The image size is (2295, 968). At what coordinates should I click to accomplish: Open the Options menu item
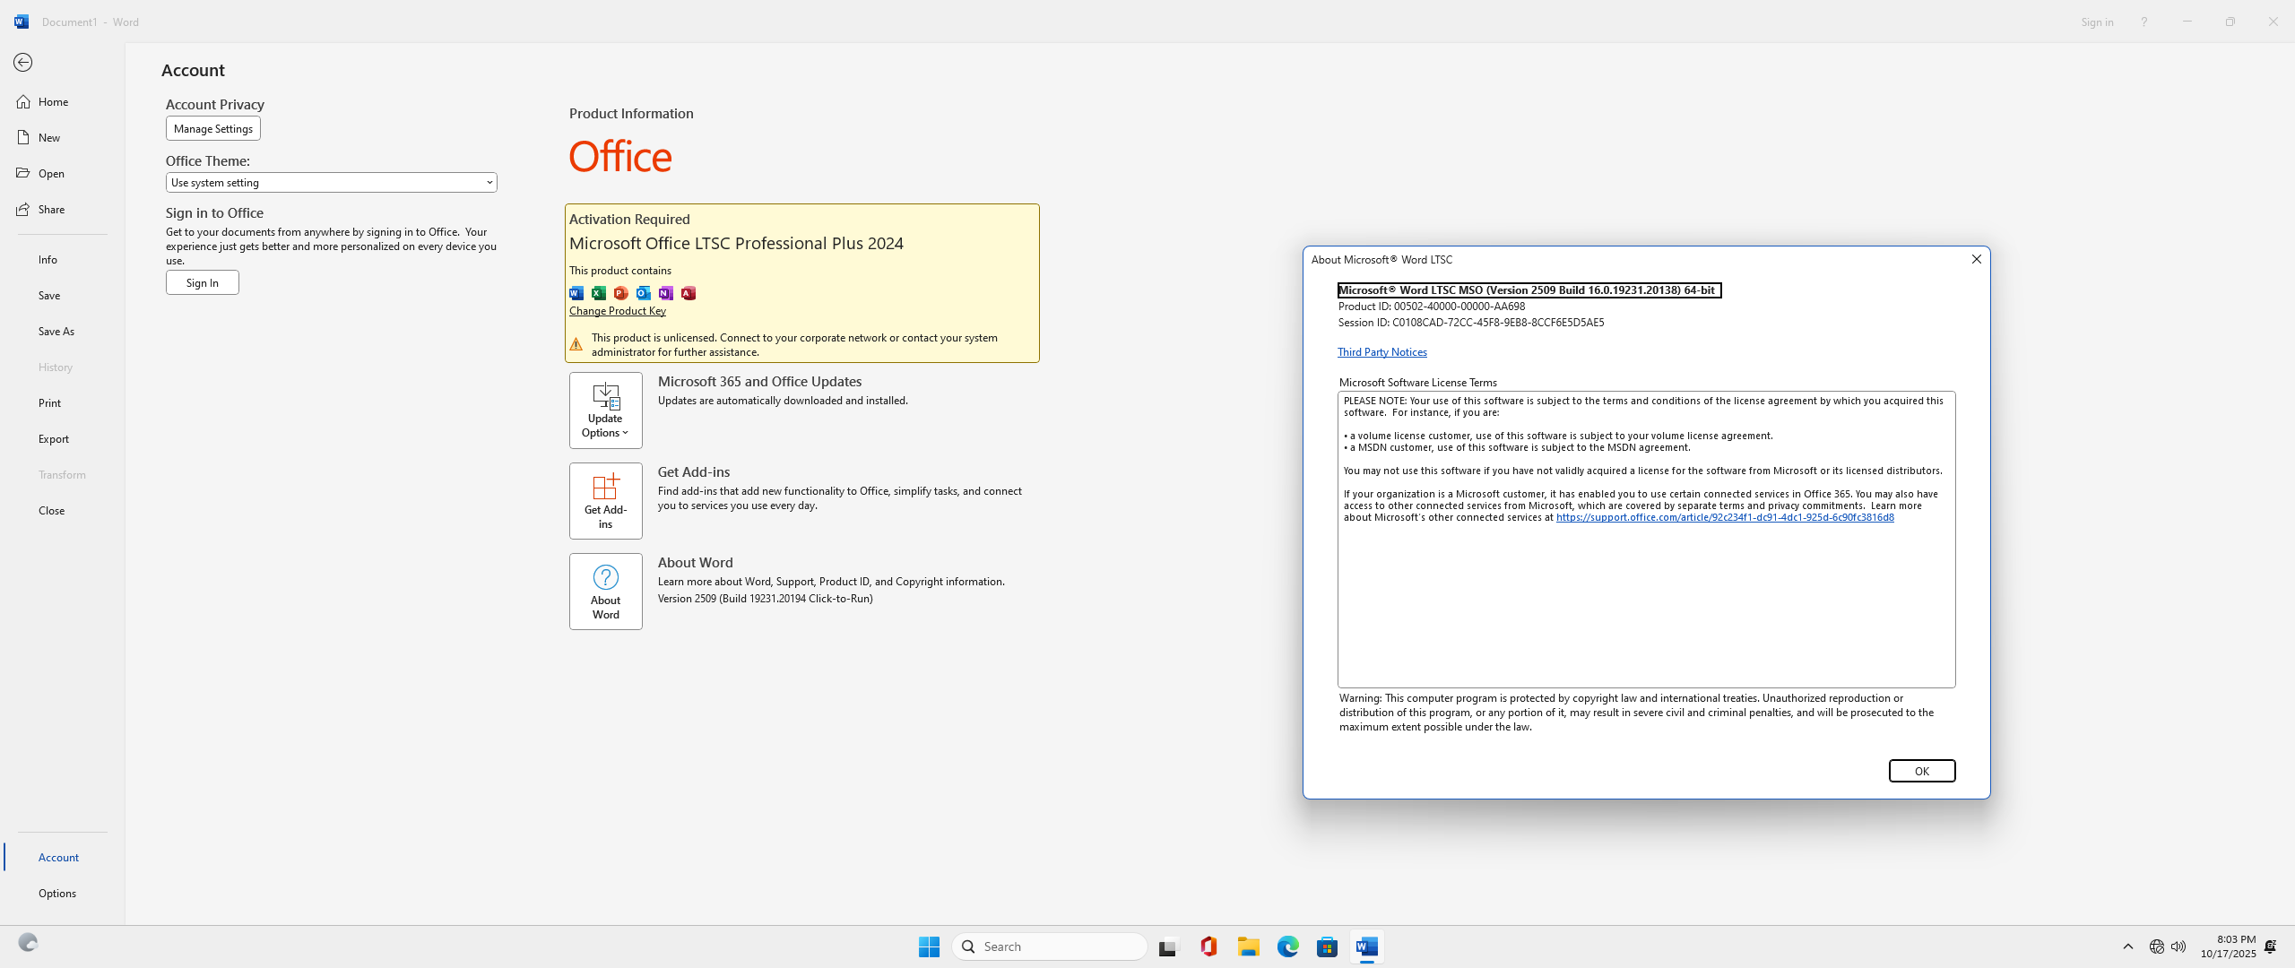[57, 894]
